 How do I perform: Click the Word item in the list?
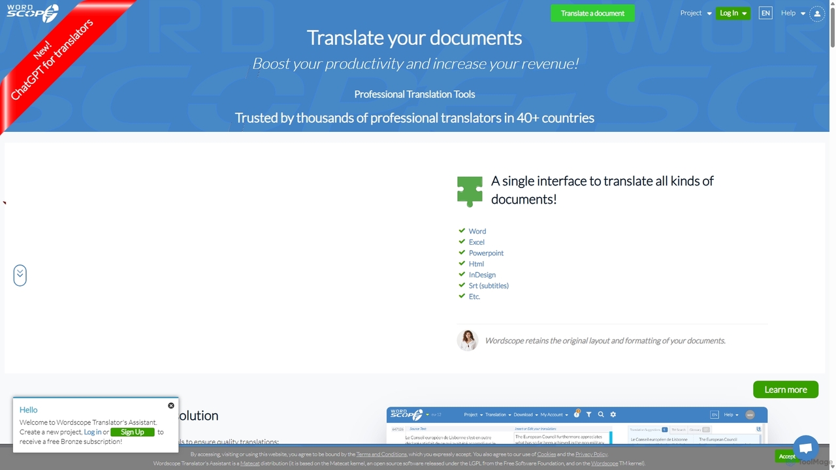pyautogui.click(x=477, y=231)
